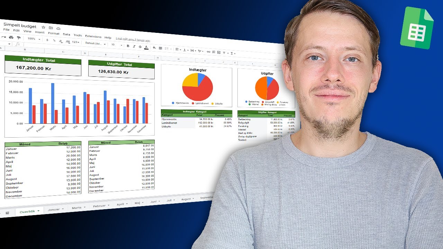Switch to the Juni sheet tab

[x=153, y=201]
